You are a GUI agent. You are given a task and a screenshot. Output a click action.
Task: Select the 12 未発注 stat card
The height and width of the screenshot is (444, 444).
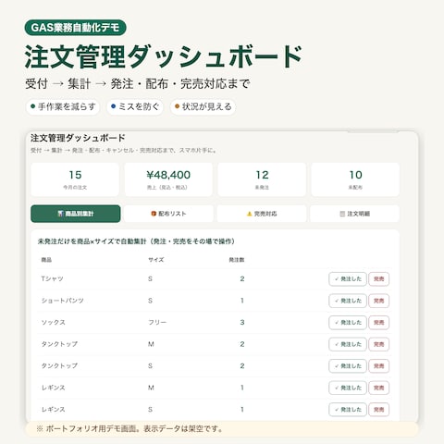click(262, 179)
